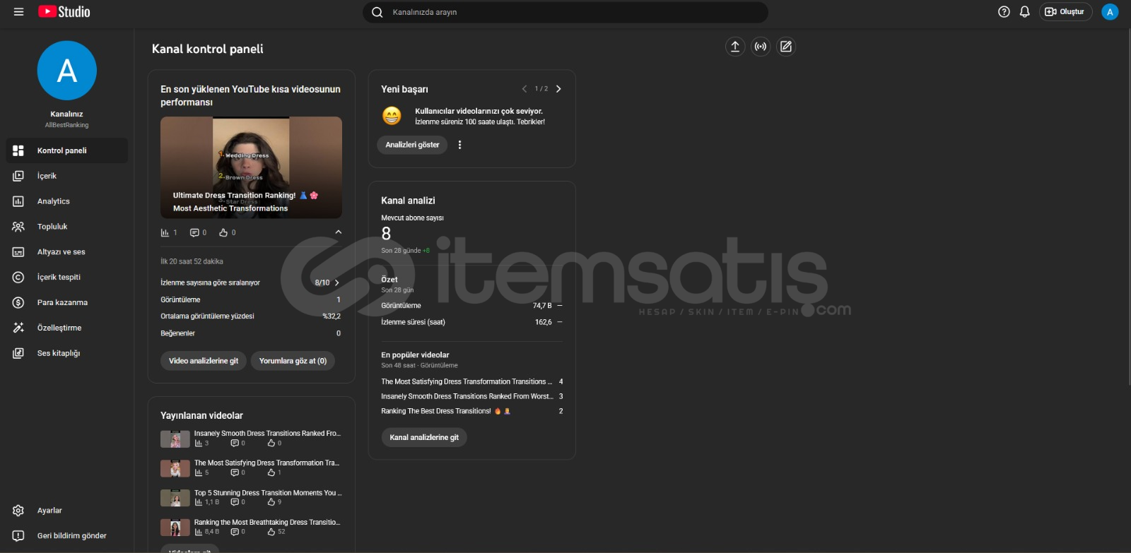Click the Video analizlerine git button

tap(204, 361)
